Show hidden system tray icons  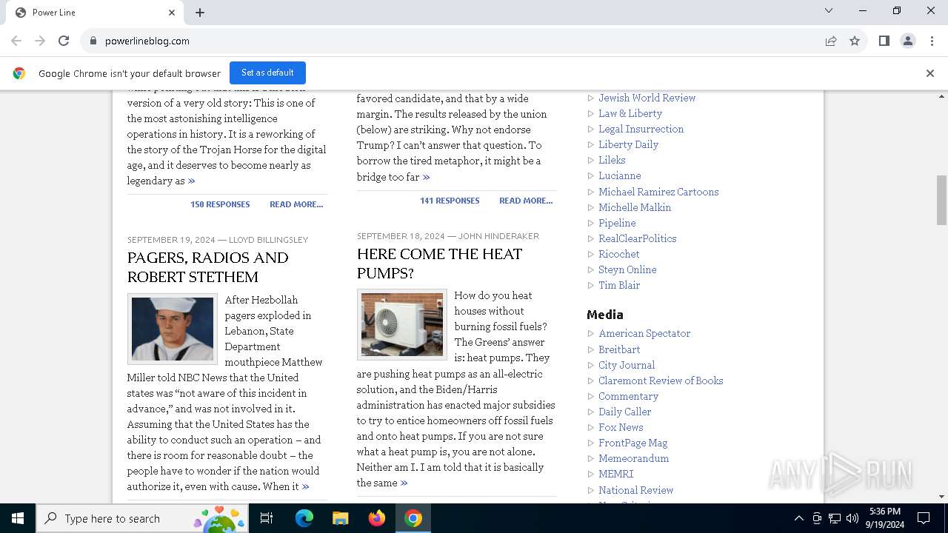click(x=798, y=518)
